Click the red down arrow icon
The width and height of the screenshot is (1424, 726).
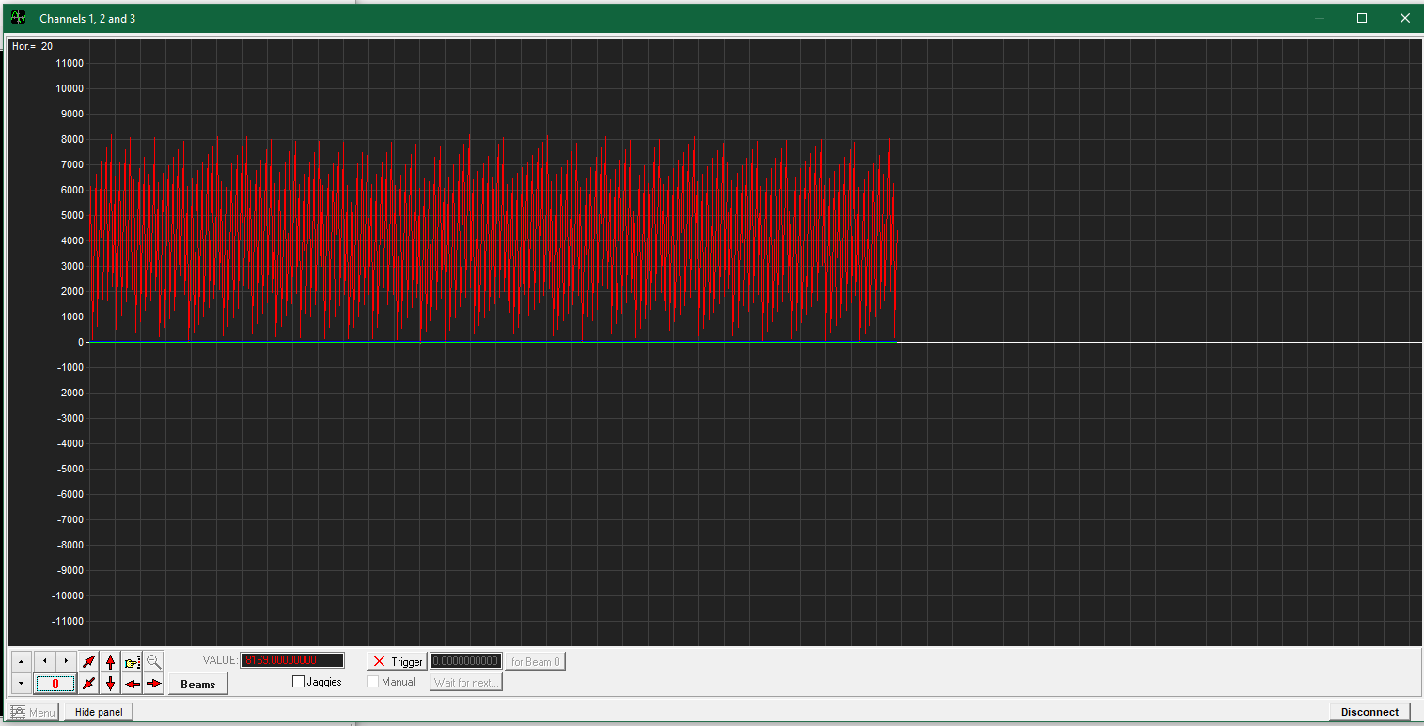(x=111, y=684)
